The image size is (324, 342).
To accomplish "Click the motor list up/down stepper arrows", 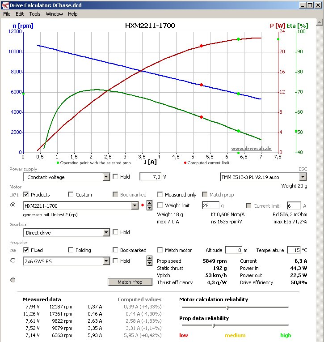I will (149, 205).
